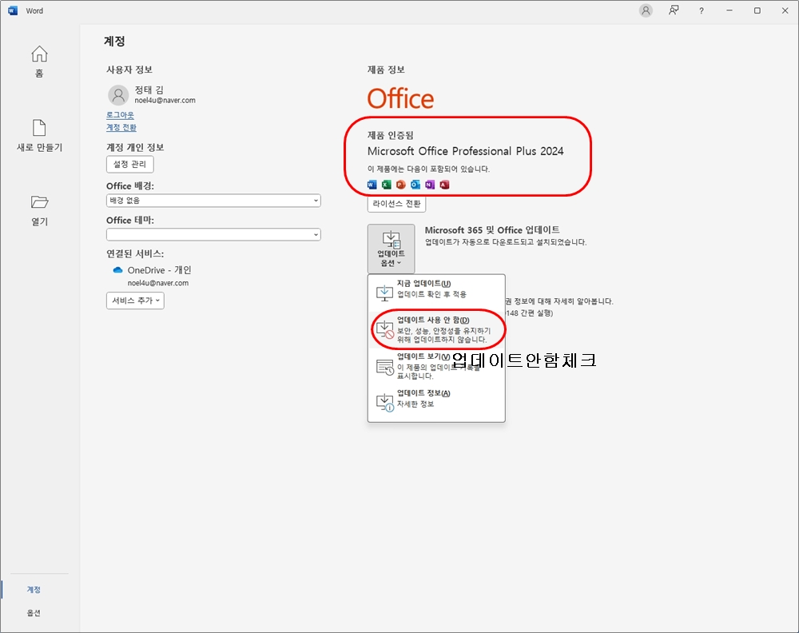Click the 로그아웃 link

click(120, 115)
